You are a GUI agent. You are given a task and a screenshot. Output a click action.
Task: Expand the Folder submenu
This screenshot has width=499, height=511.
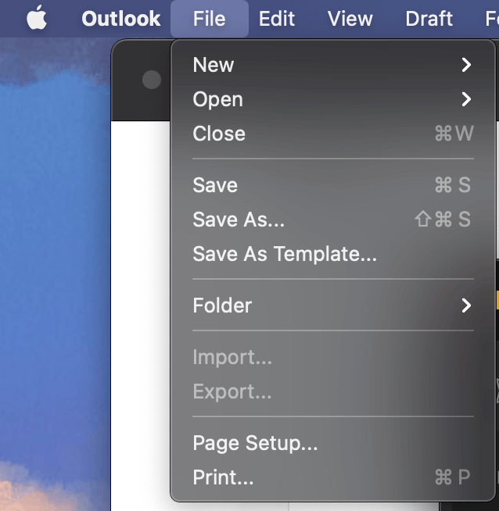(x=332, y=306)
